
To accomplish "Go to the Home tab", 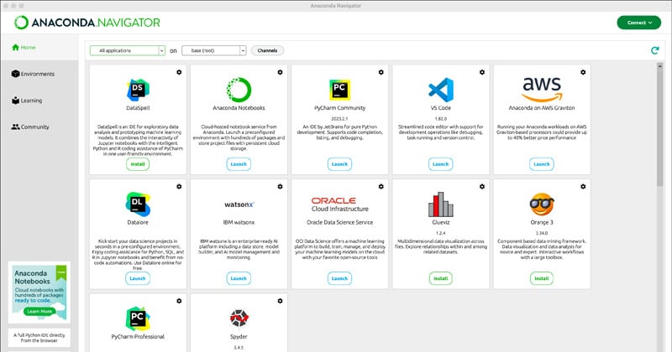I will [24, 48].
